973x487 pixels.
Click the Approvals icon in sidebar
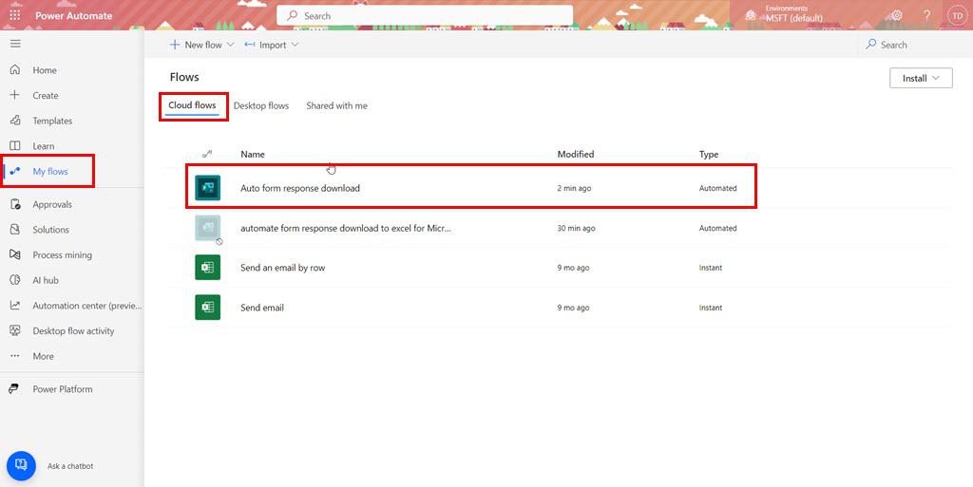15,204
